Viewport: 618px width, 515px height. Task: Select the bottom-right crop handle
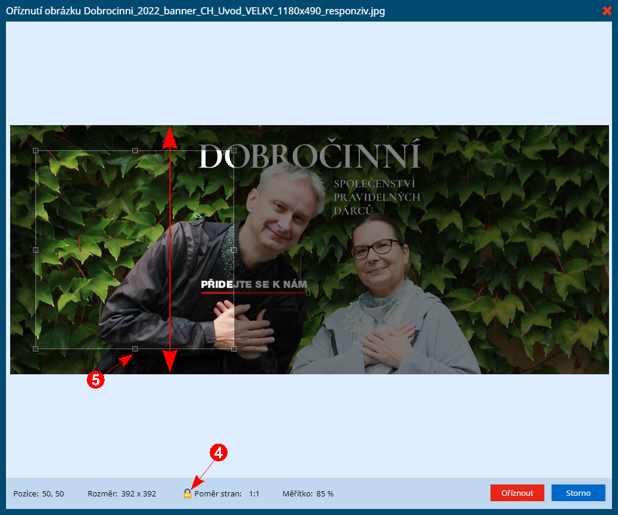tap(234, 349)
